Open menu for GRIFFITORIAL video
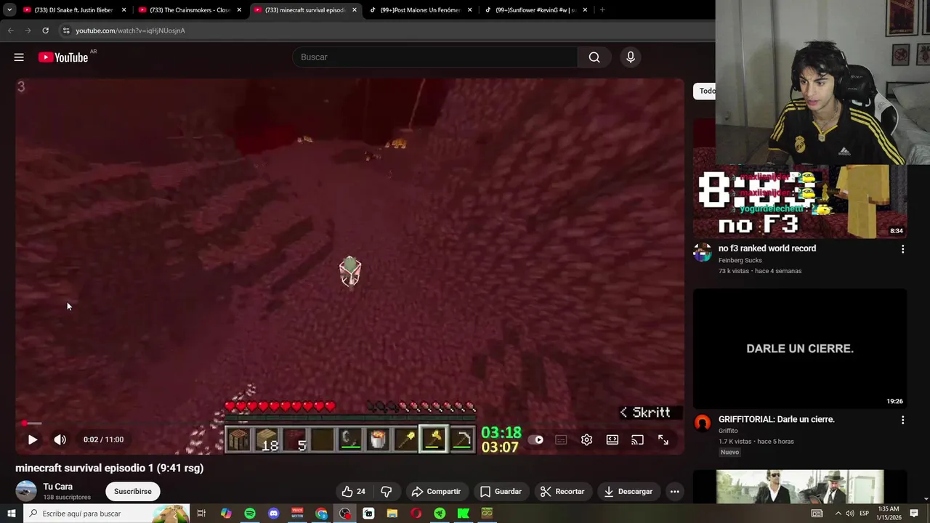The height and width of the screenshot is (523, 930). tap(902, 420)
